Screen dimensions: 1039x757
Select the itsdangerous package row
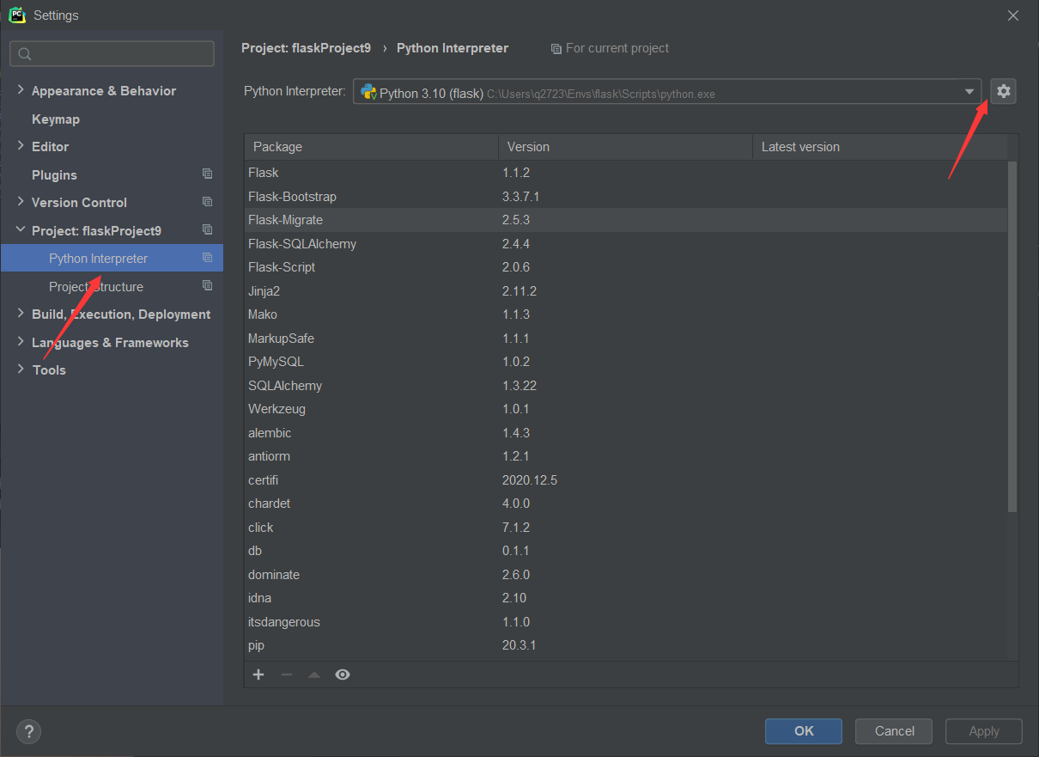[625, 622]
